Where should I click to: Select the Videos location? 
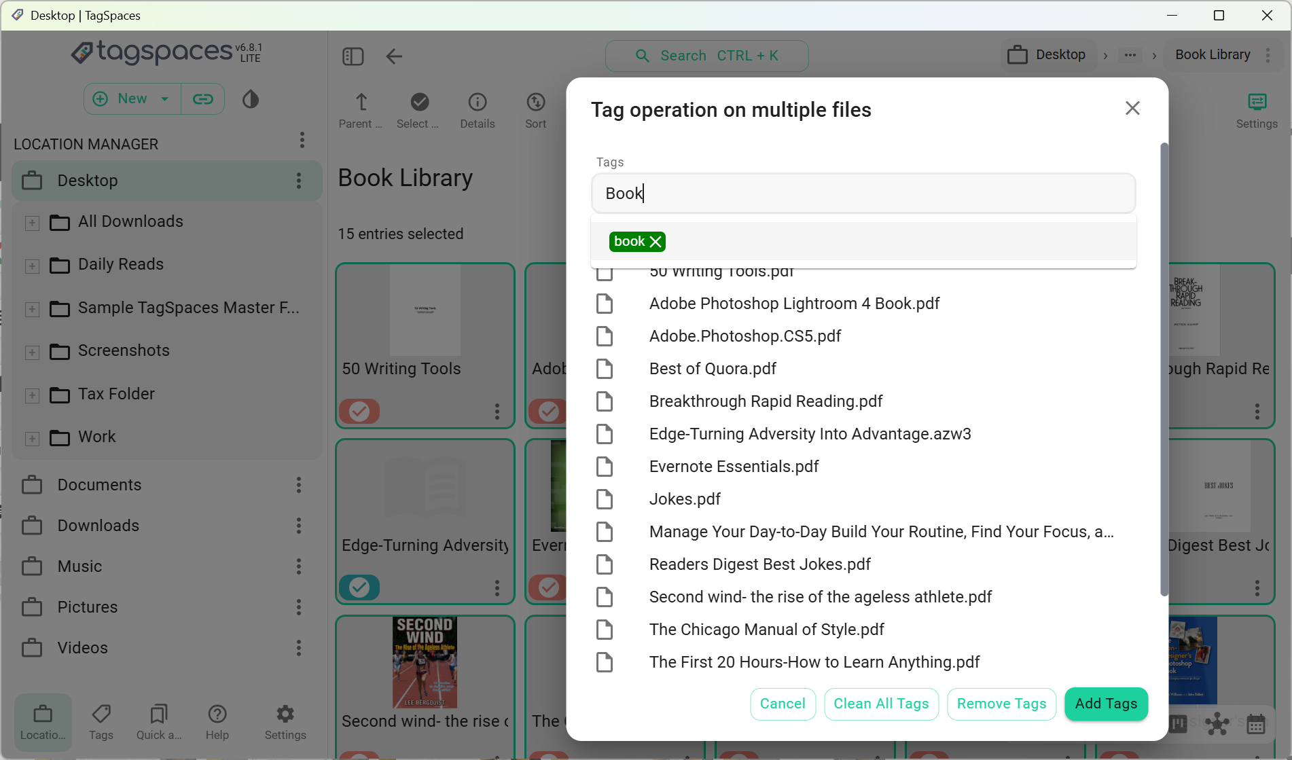coord(166,648)
